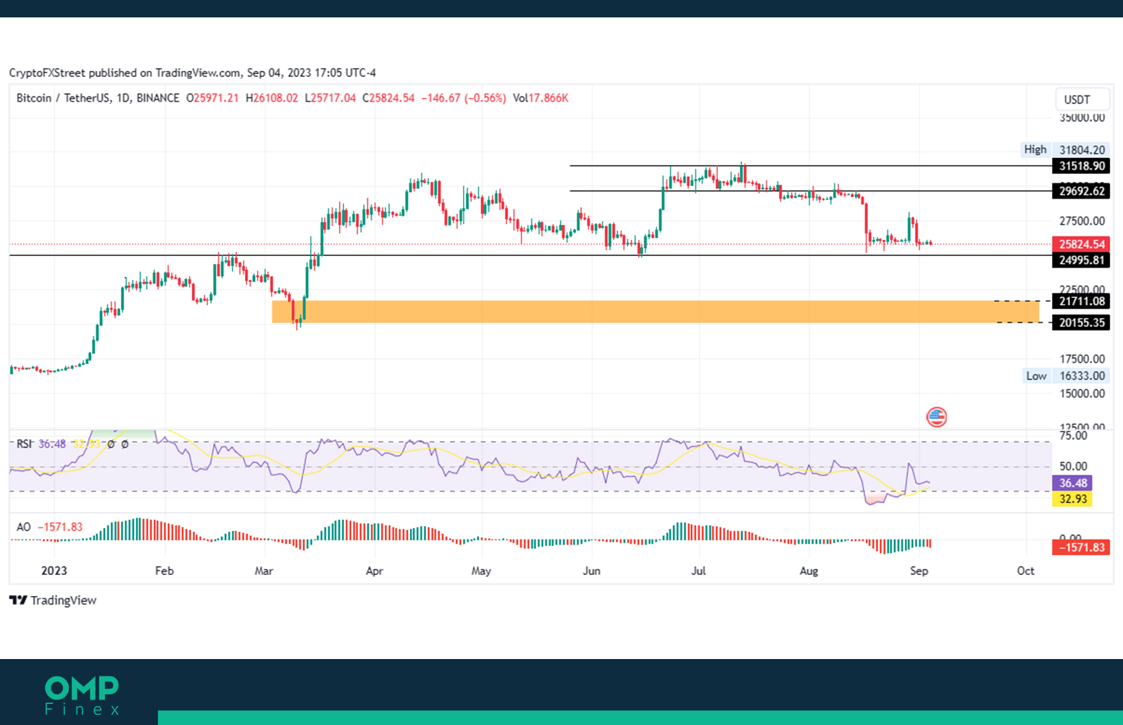Select the orange demand zone rectangle

[655, 312]
